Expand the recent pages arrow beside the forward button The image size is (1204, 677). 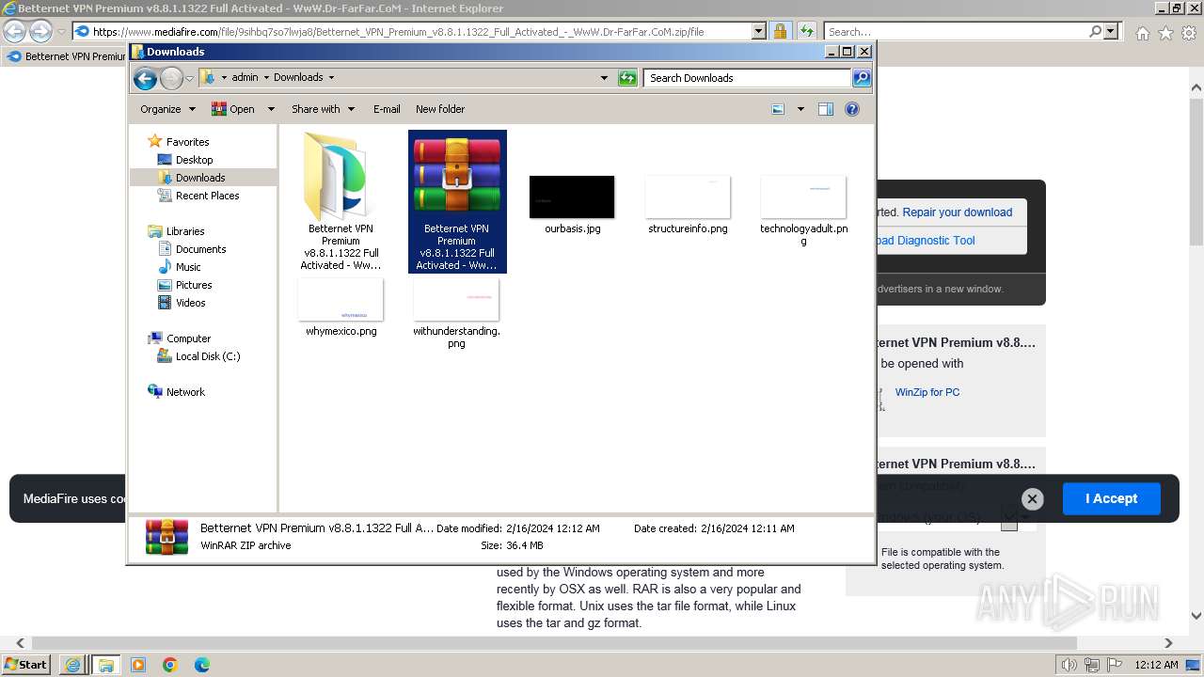[189, 78]
